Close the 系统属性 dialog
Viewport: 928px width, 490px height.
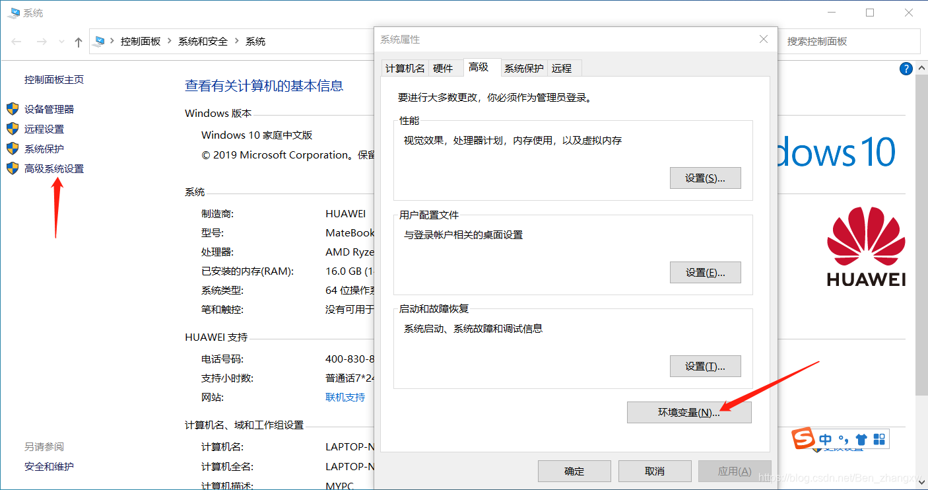(764, 40)
